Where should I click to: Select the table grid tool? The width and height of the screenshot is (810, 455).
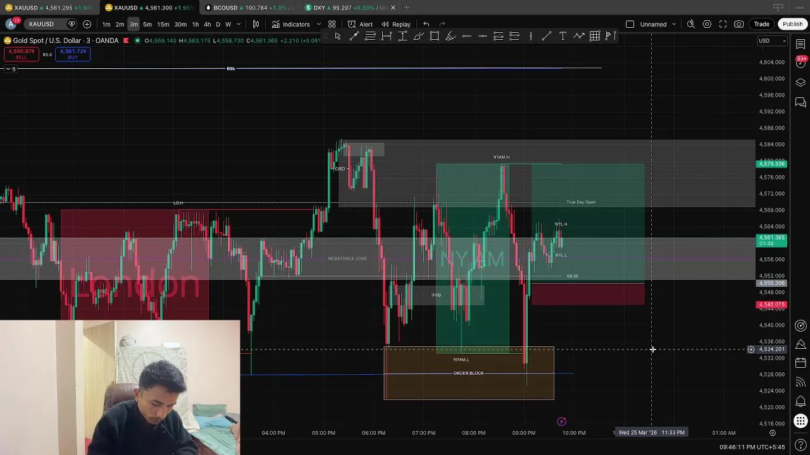pos(595,37)
